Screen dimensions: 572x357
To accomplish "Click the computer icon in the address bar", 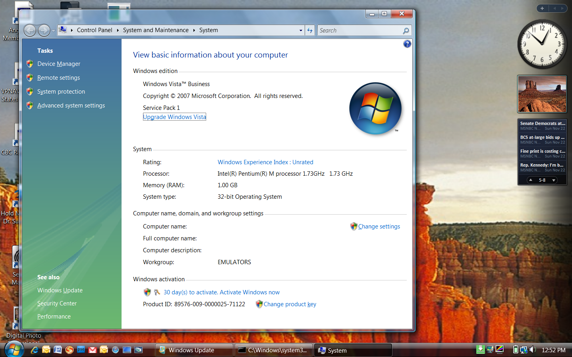I will click(x=63, y=30).
